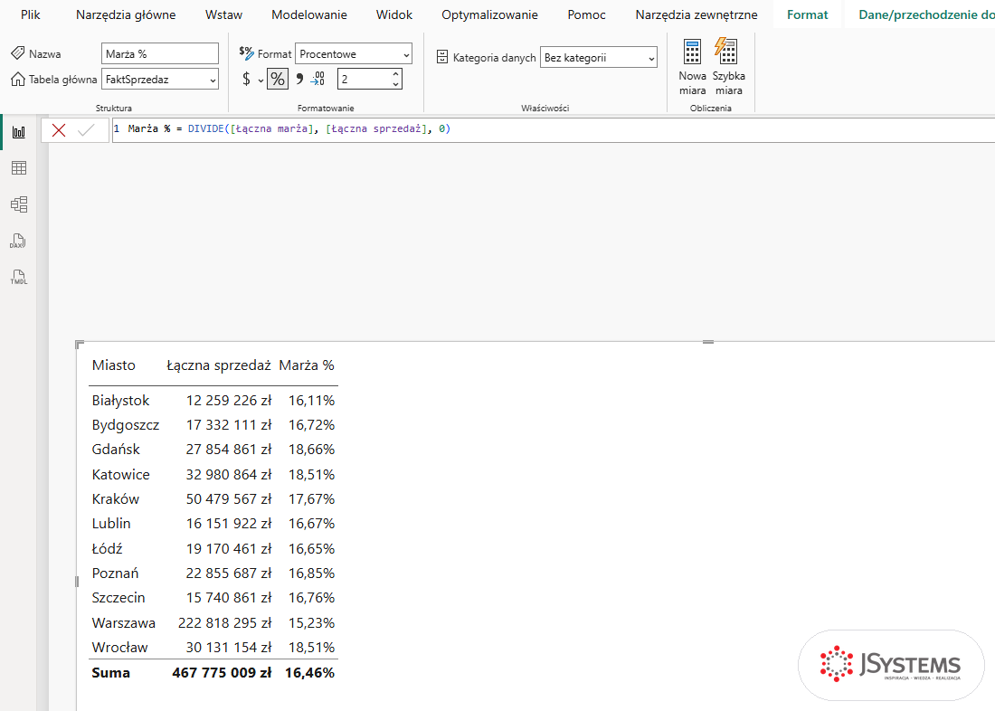Open the Widok tab
The width and height of the screenshot is (995, 711).
(x=394, y=14)
